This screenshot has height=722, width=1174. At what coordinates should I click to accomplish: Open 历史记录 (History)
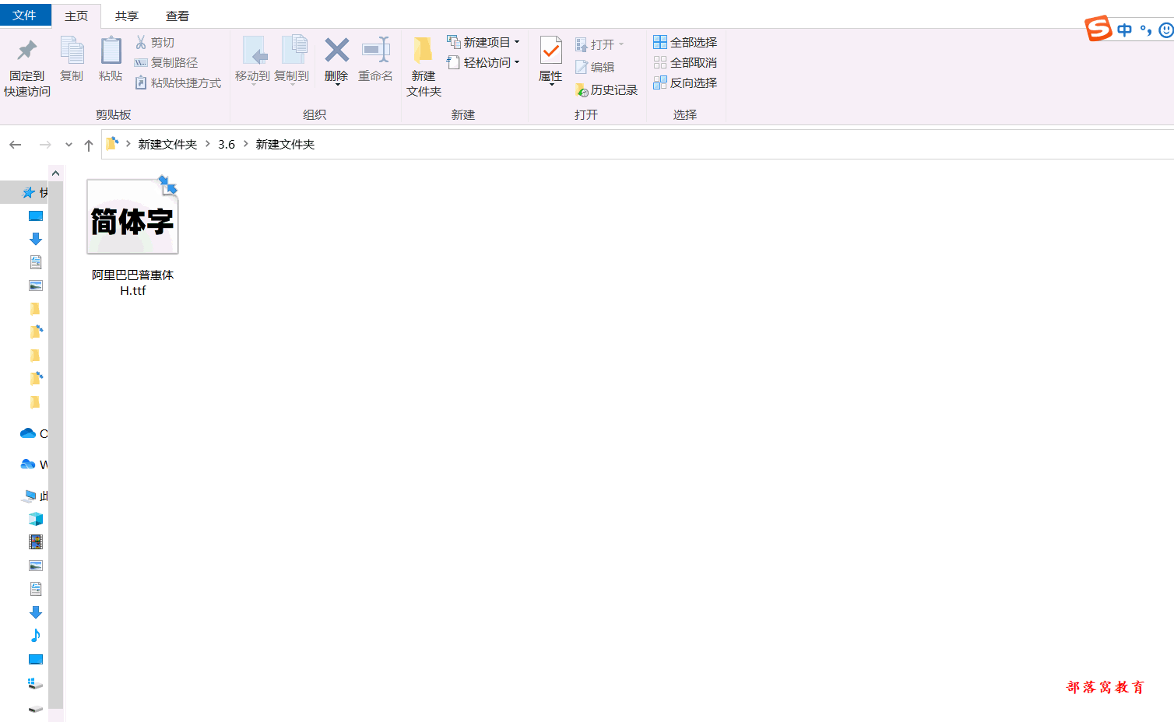point(606,89)
